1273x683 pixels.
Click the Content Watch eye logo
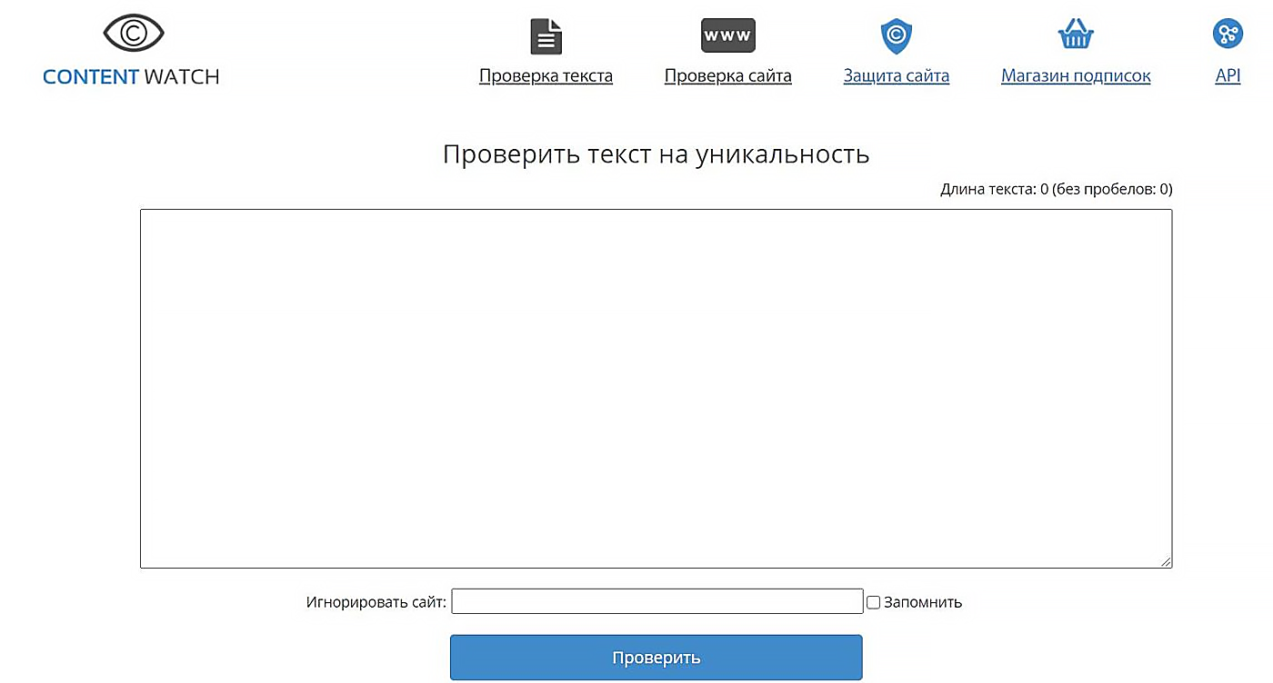click(134, 34)
